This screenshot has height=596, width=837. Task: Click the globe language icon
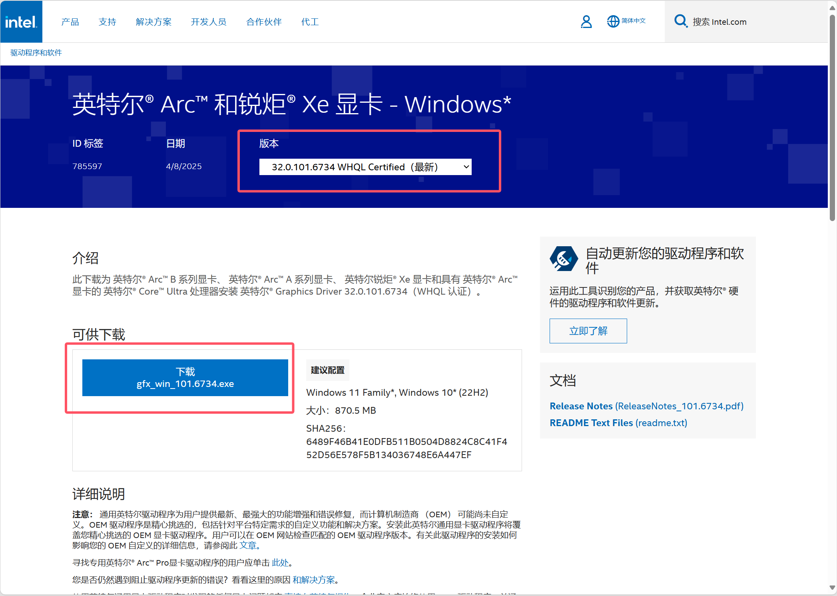tap(613, 22)
